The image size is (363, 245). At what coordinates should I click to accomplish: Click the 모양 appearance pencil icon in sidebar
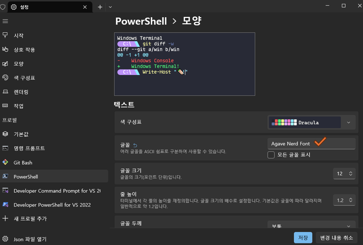click(5, 64)
